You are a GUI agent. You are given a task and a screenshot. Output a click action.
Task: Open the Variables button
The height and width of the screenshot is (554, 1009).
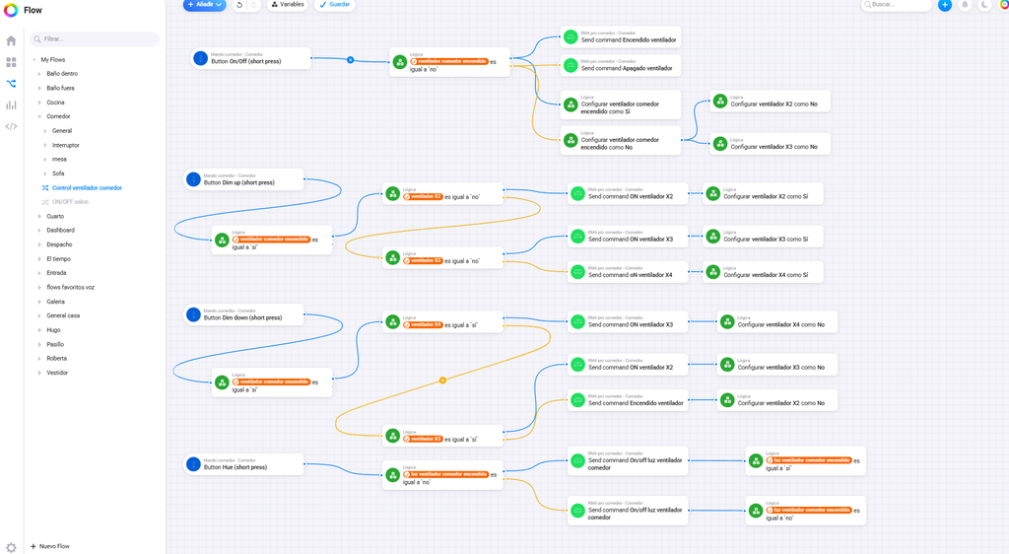click(x=288, y=5)
